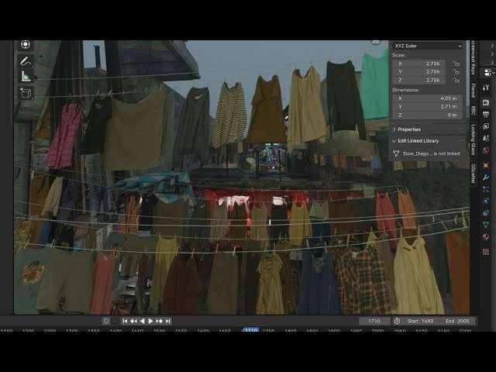
Task: Open the Properties editor type dropdown
Action: click(x=488, y=72)
